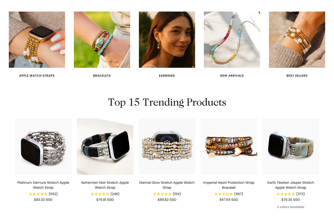The image size is (334, 219).
Task: Open the Earrings category image
Action: [x=167, y=40]
